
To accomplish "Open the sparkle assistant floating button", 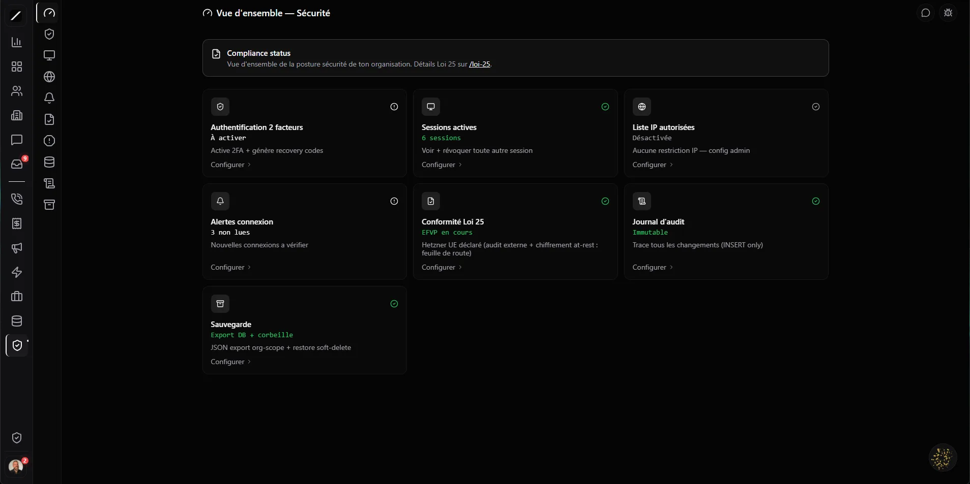I will click(943, 458).
